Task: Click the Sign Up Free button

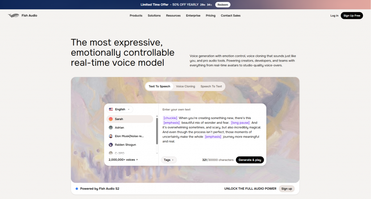Action: 352,16
